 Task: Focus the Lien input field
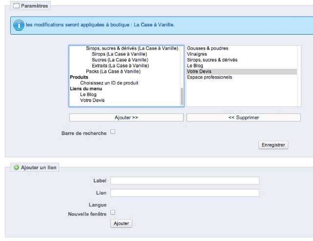pos(185,193)
